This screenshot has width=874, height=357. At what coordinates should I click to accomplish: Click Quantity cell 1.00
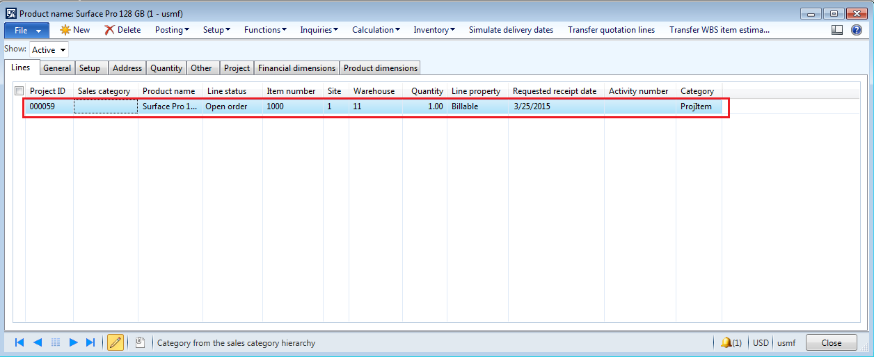pyautogui.click(x=424, y=106)
